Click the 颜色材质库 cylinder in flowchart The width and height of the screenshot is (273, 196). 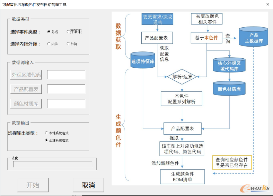tap(229, 88)
